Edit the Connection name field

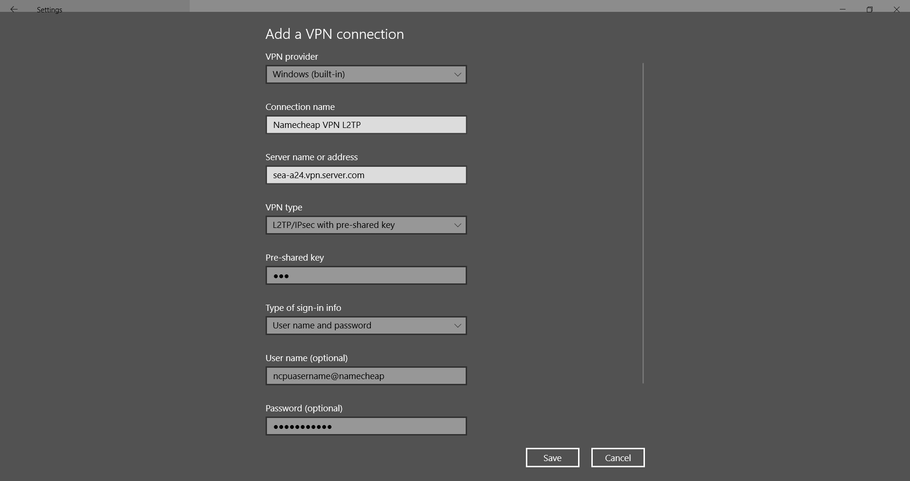(x=366, y=125)
